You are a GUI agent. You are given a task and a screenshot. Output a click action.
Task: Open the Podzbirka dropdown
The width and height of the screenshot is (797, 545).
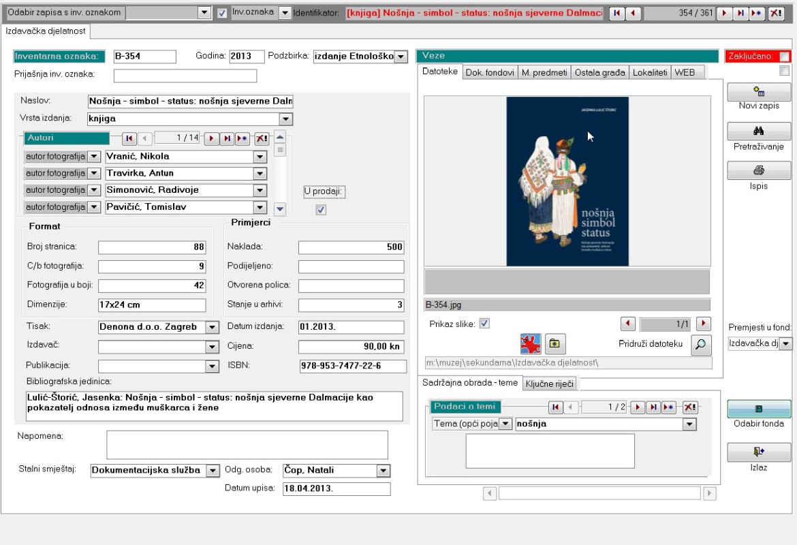tap(401, 57)
